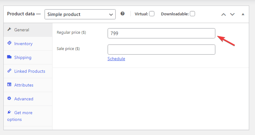
Task: Click the General wrench icon
Action: click(x=9, y=29)
